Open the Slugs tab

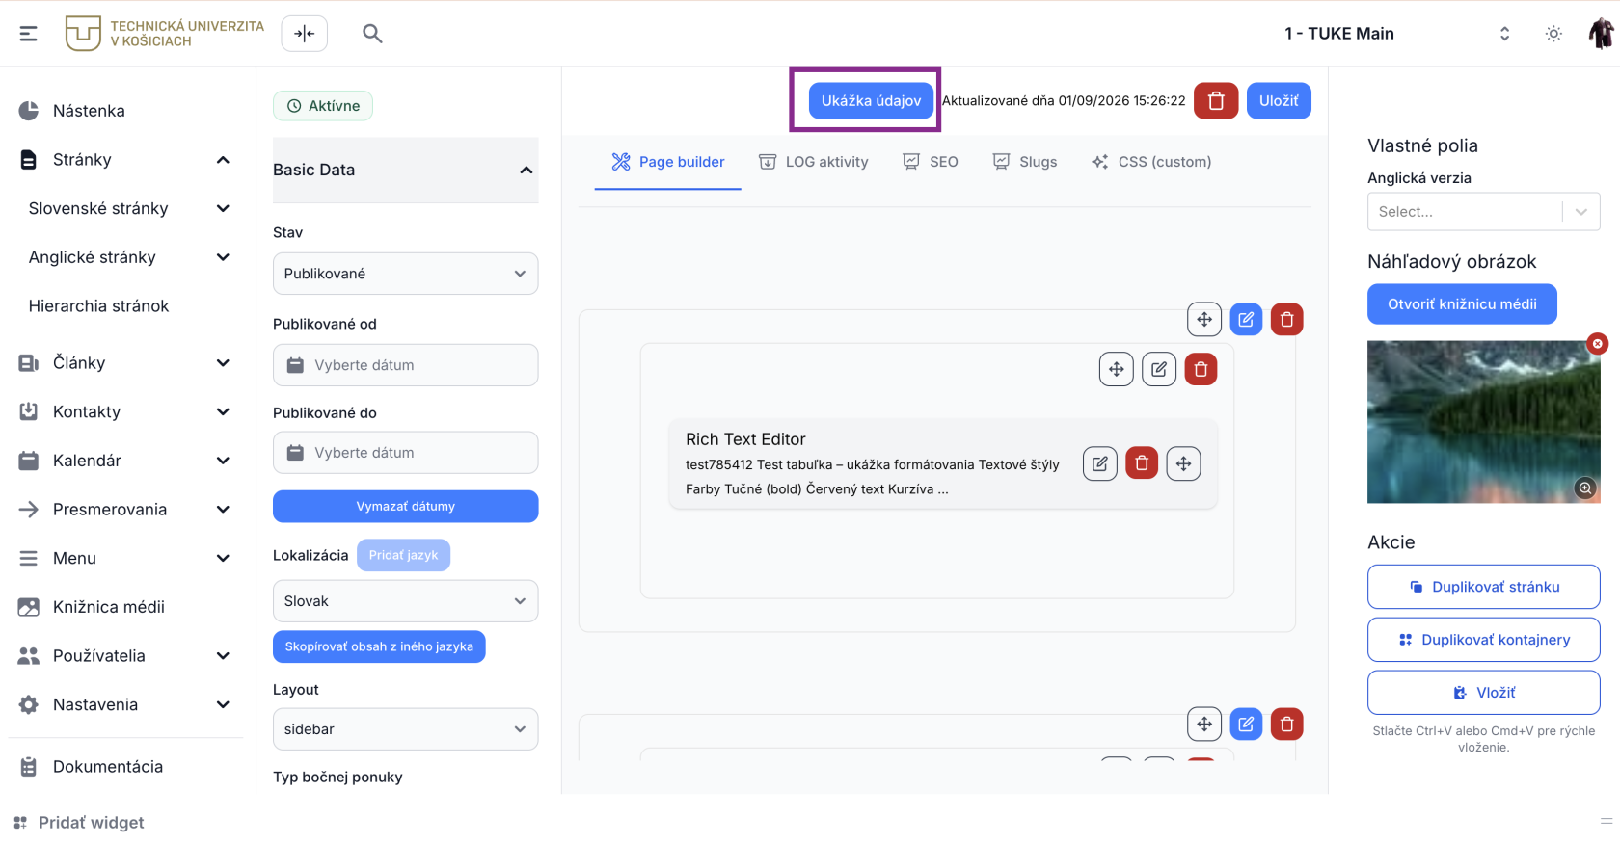[x=1024, y=162]
